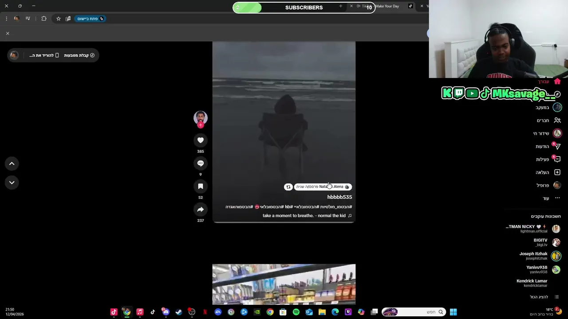The height and width of the screenshot is (319, 568).
Task: Open the profile avatar in the top-left pill
Action: click(14, 55)
